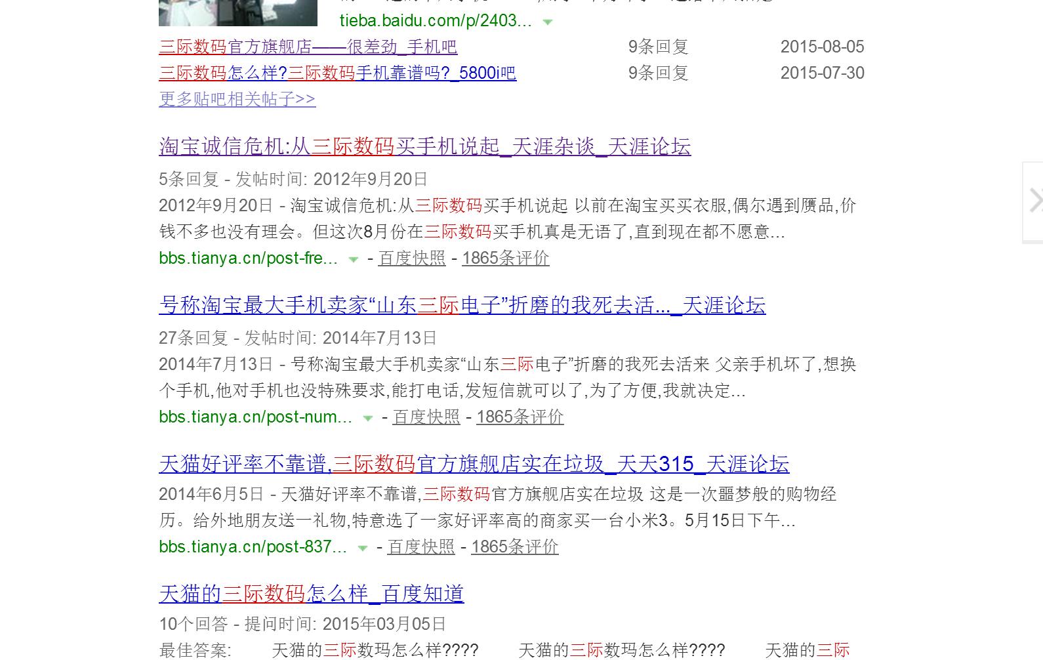This screenshot has width=1043, height=660.
Task: Open thumbnail image of the tieba result
Action: [x=238, y=12]
